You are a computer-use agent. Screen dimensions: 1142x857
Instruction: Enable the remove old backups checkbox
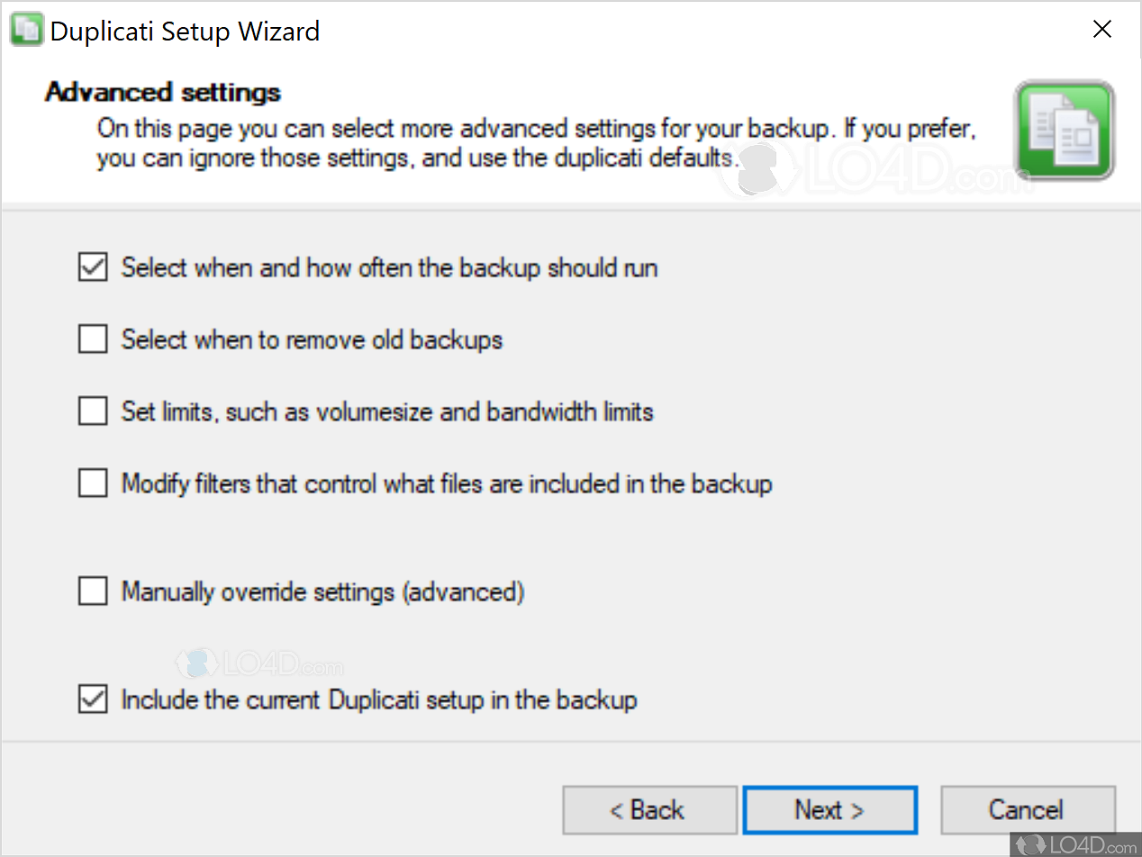pyautogui.click(x=93, y=339)
